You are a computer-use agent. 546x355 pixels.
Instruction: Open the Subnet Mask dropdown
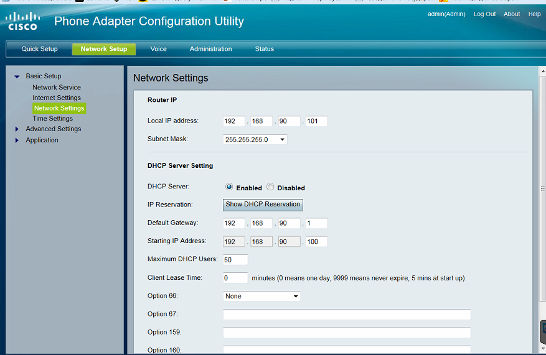[255, 139]
